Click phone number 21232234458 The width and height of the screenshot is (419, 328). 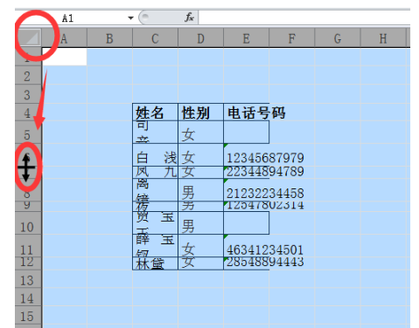coord(265,193)
